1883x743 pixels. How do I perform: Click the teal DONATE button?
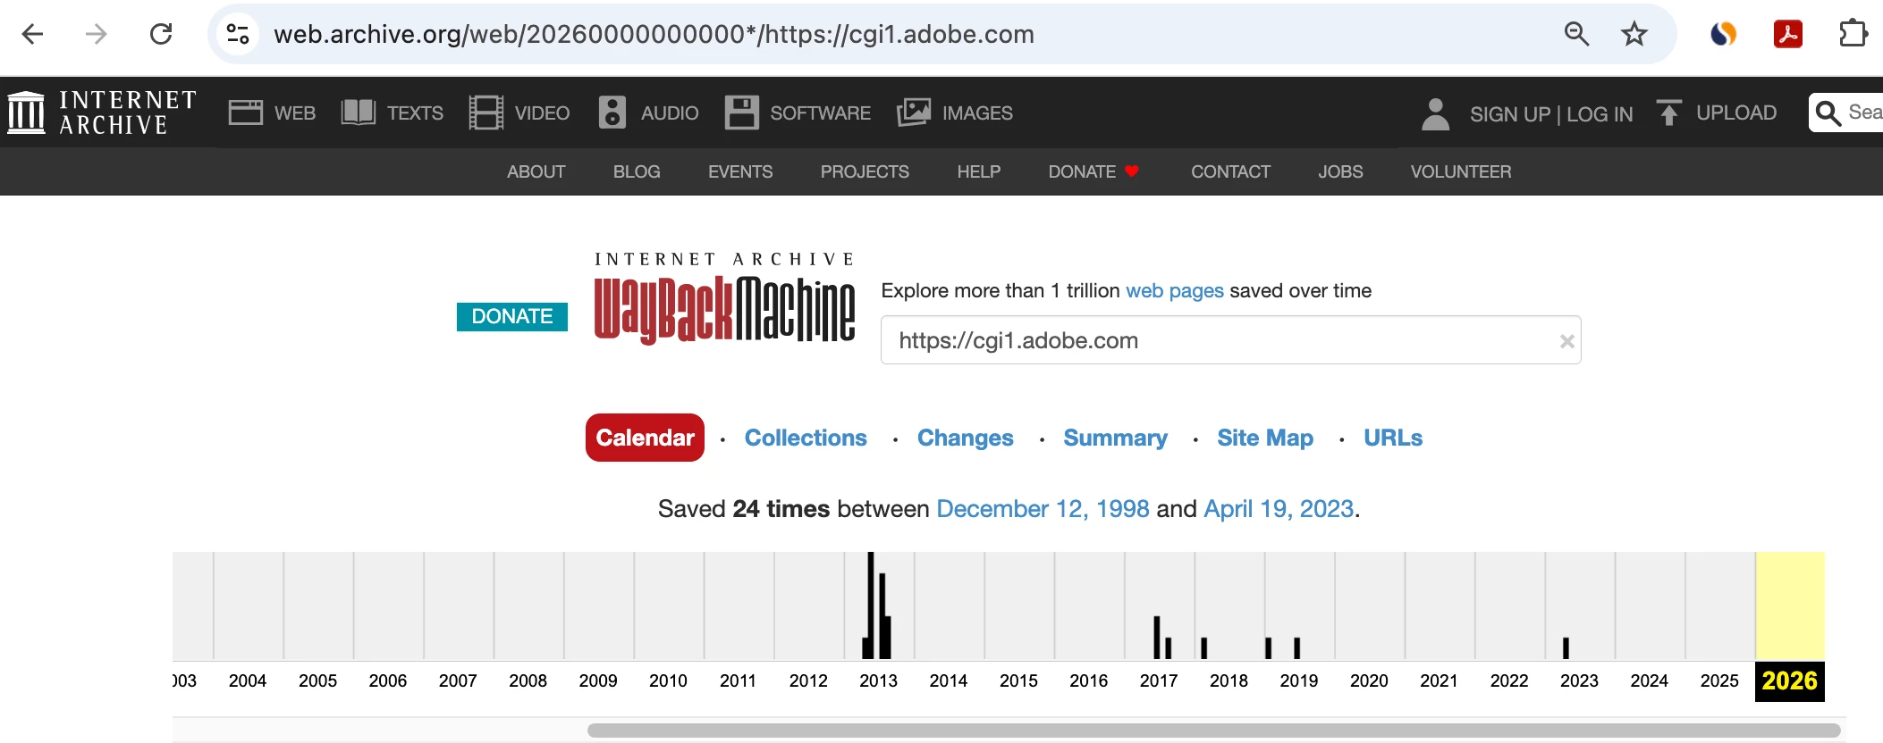(512, 316)
